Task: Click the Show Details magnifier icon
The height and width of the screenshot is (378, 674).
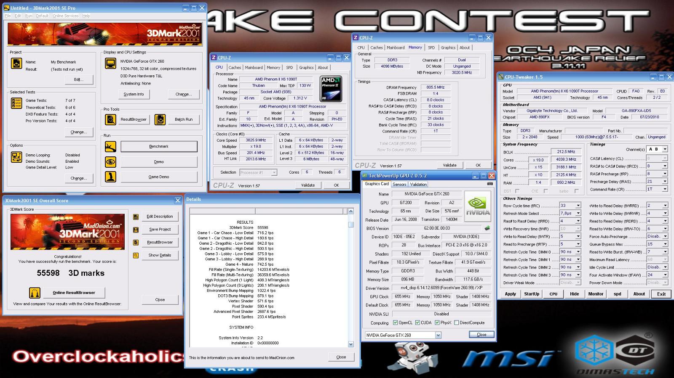Action: (x=136, y=255)
